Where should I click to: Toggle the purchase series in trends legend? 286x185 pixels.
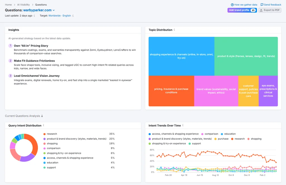pos(221,139)
